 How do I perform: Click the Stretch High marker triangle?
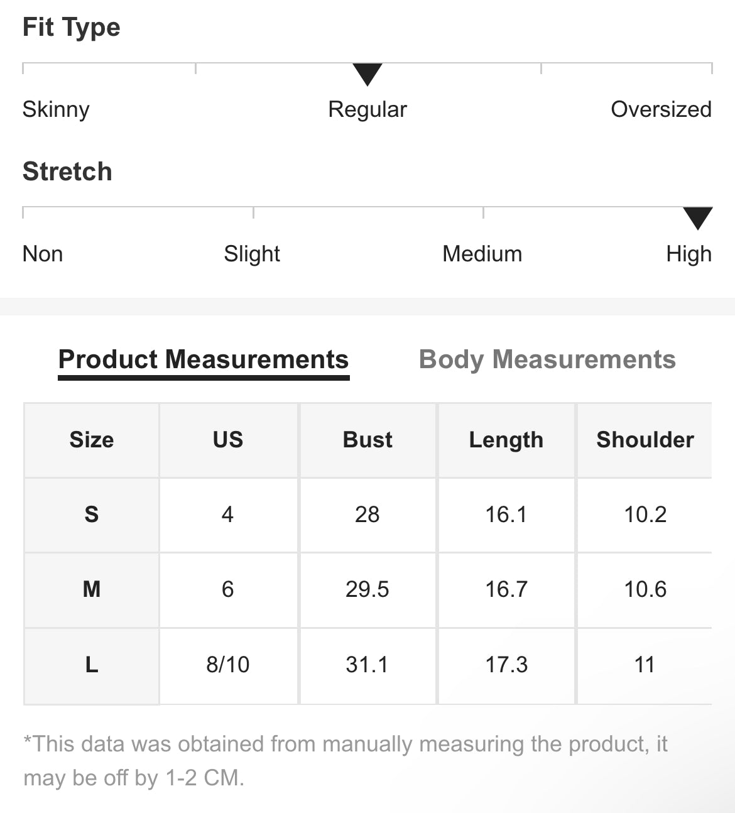click(697, 217)
